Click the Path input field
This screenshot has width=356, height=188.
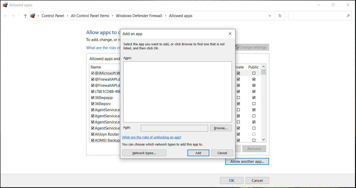tap(174, 128)
